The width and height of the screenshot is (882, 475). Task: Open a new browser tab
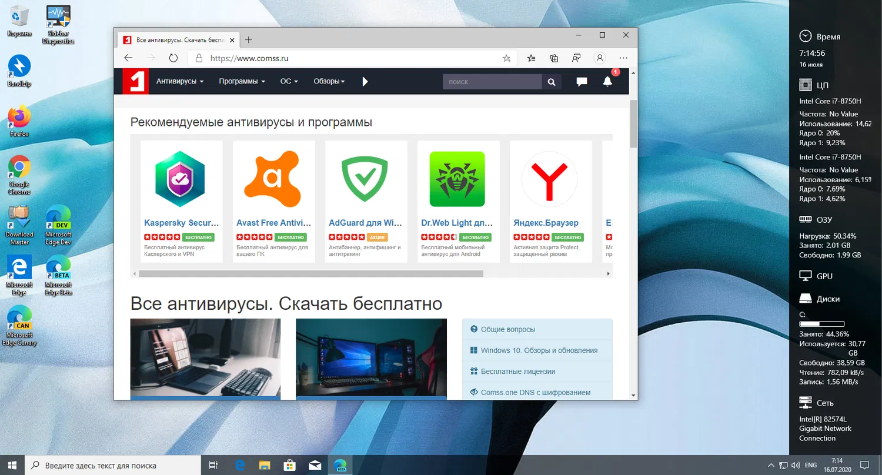(x=249, y=40)
